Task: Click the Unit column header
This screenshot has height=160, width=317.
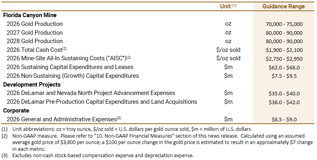Action: click(x=228, y=6)
